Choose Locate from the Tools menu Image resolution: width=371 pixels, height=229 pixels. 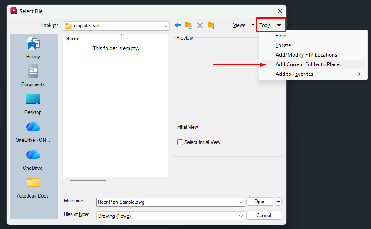313,45
